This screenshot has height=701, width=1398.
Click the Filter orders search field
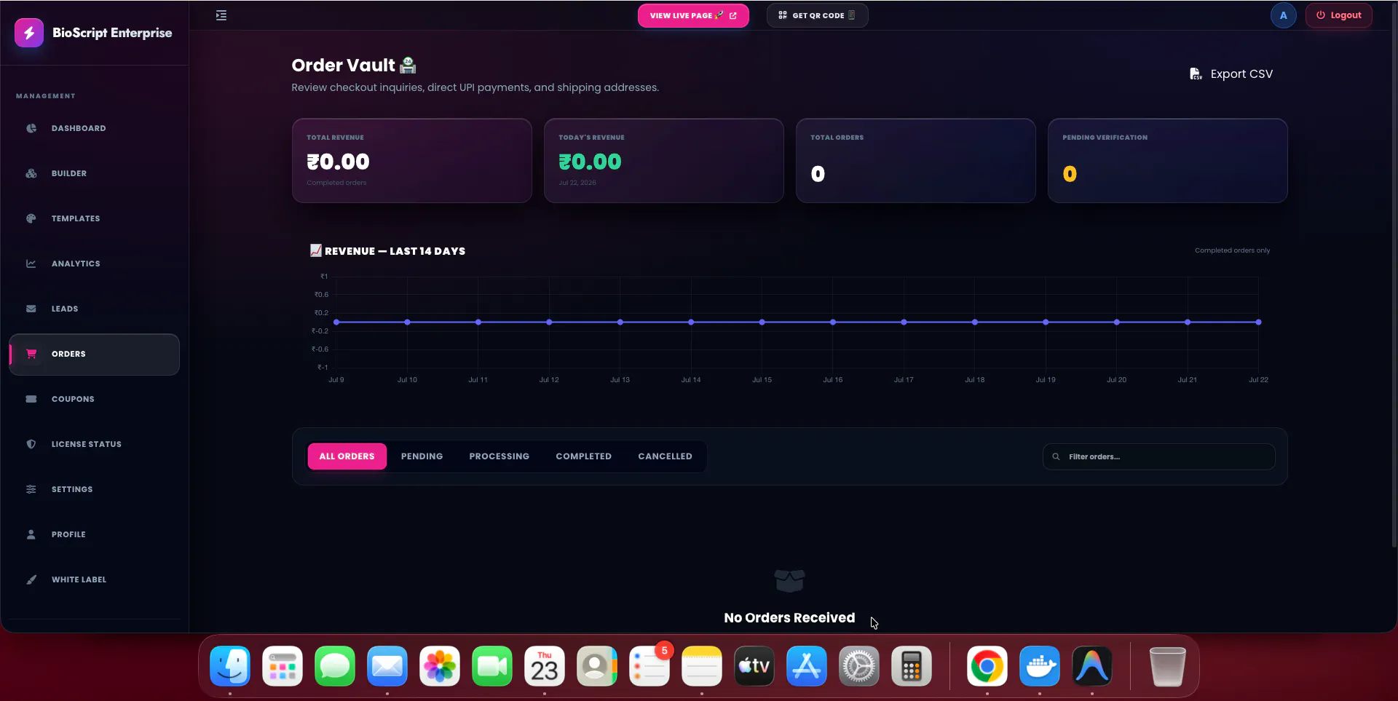click(x=1159, y=456)
